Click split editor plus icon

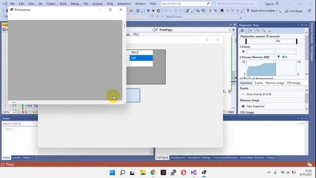(234, 30)
